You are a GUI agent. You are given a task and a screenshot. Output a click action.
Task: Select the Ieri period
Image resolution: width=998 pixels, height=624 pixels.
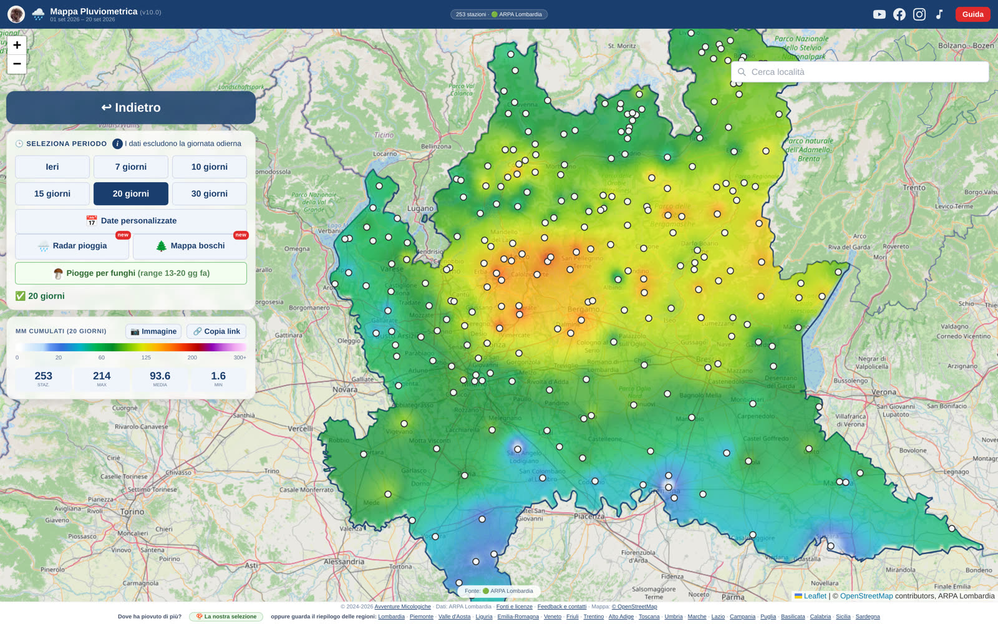coord(52,167)
